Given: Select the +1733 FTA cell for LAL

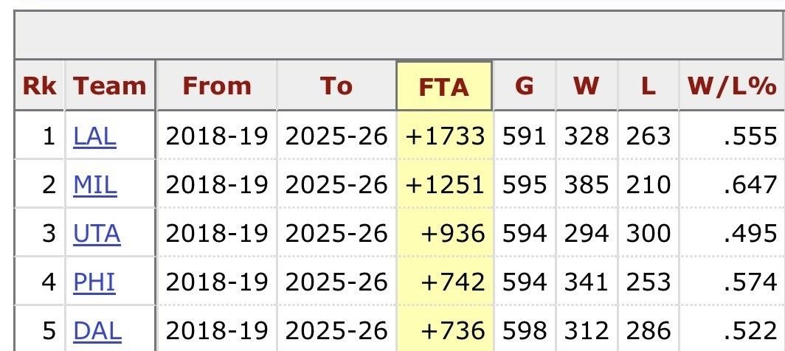Looking at the screenshot, I should coord(445,136).
